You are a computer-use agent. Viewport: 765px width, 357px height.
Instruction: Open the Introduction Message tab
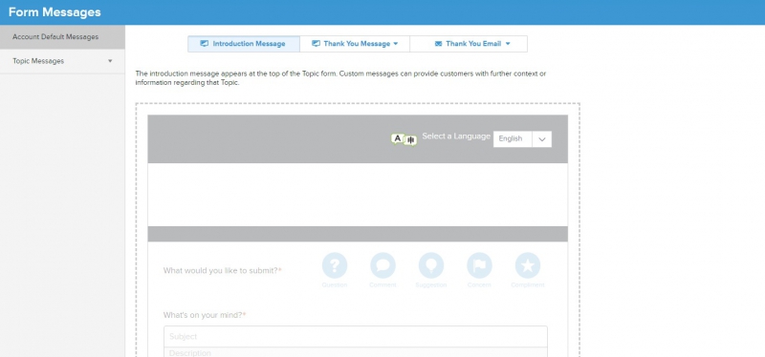(x=244, y=44)
